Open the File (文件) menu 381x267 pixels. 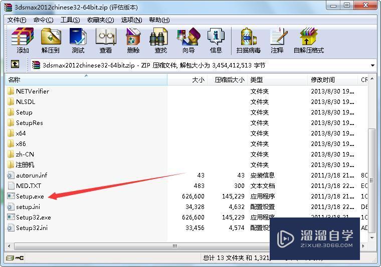(x=17, y=20)
